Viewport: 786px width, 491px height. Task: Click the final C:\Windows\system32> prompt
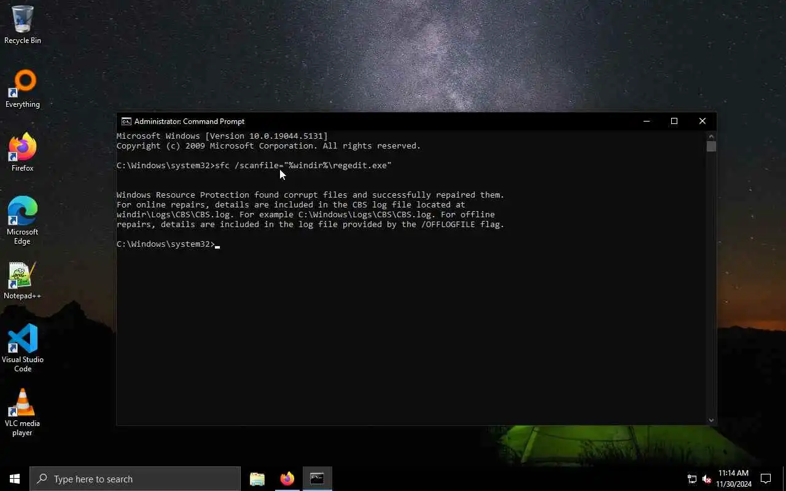click(165, 244)
